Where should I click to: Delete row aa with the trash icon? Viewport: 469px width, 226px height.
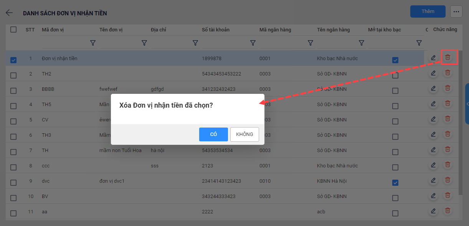[x=448, y=211]
